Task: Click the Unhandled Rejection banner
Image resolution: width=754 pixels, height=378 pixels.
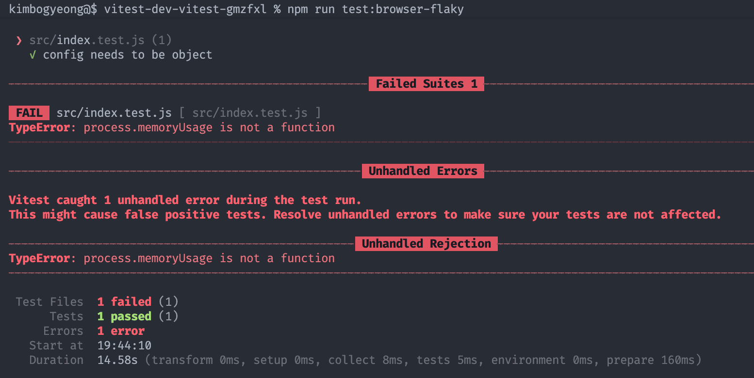Action: (426, 244)
